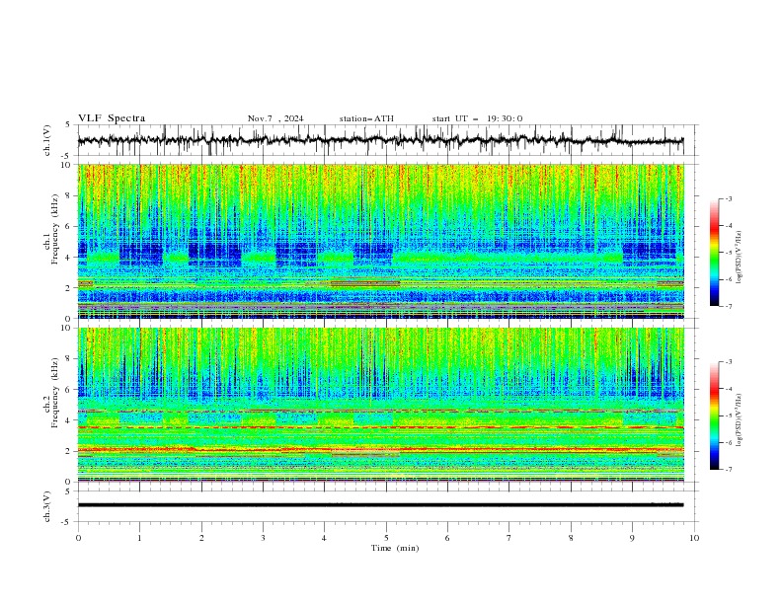Click the ch.1 color bar PSD unit label
782x604 pixels.
[739, 258]
